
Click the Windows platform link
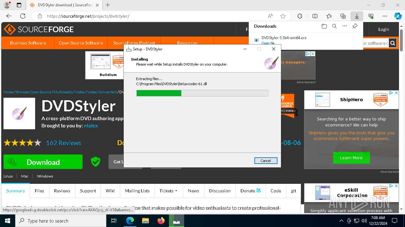tap(45, 176)
